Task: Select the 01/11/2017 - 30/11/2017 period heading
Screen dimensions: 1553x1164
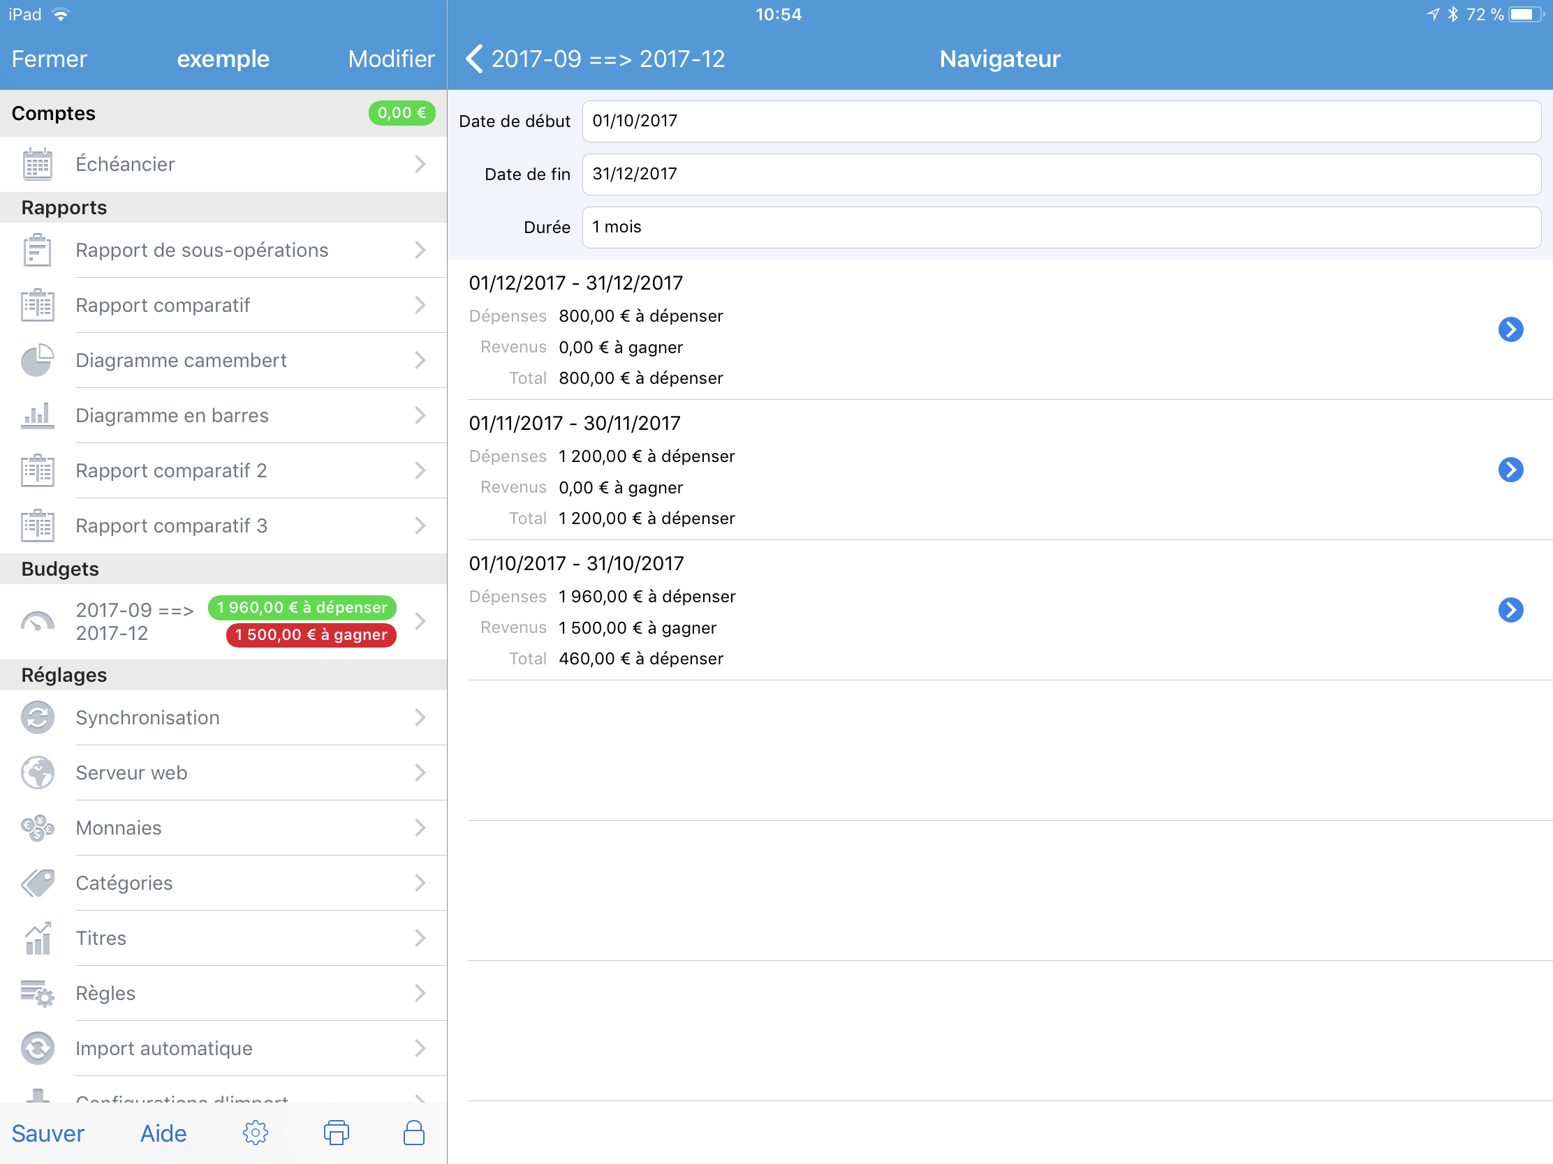Action: [574, 423]
